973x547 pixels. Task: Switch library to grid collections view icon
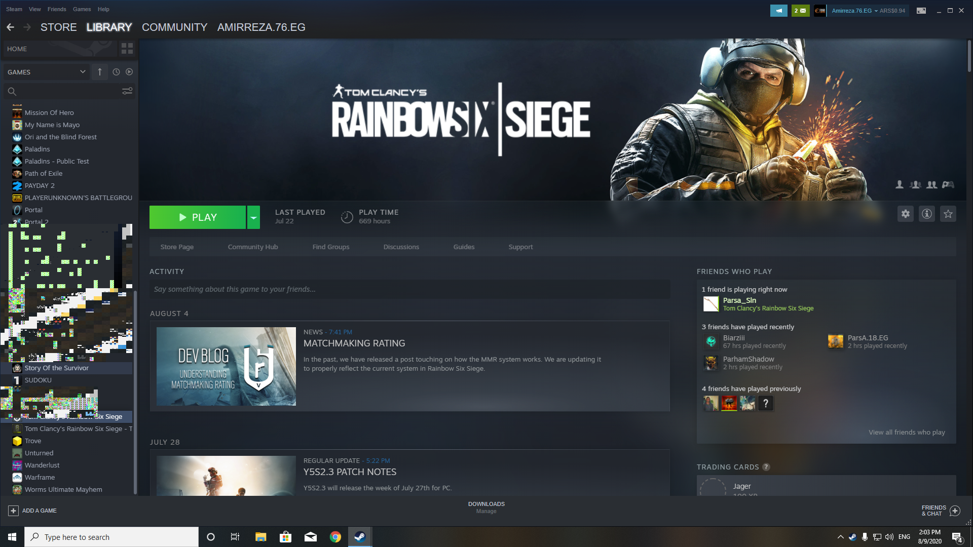tap(127, 49)
